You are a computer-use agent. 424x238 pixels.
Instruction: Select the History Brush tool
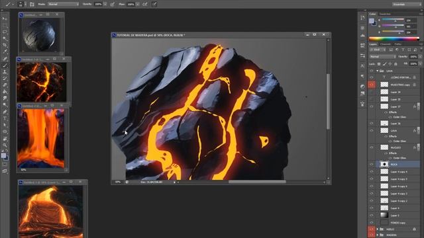point(5,79)
